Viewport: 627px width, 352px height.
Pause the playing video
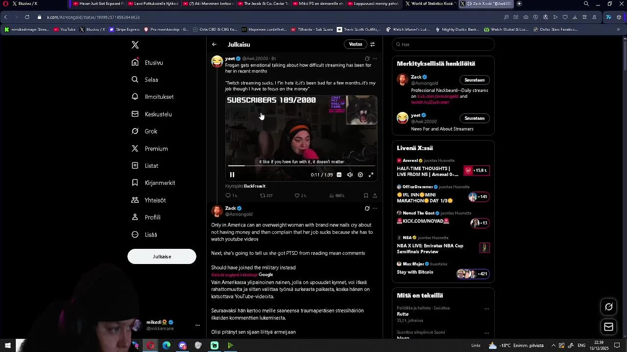pos(232,175)
